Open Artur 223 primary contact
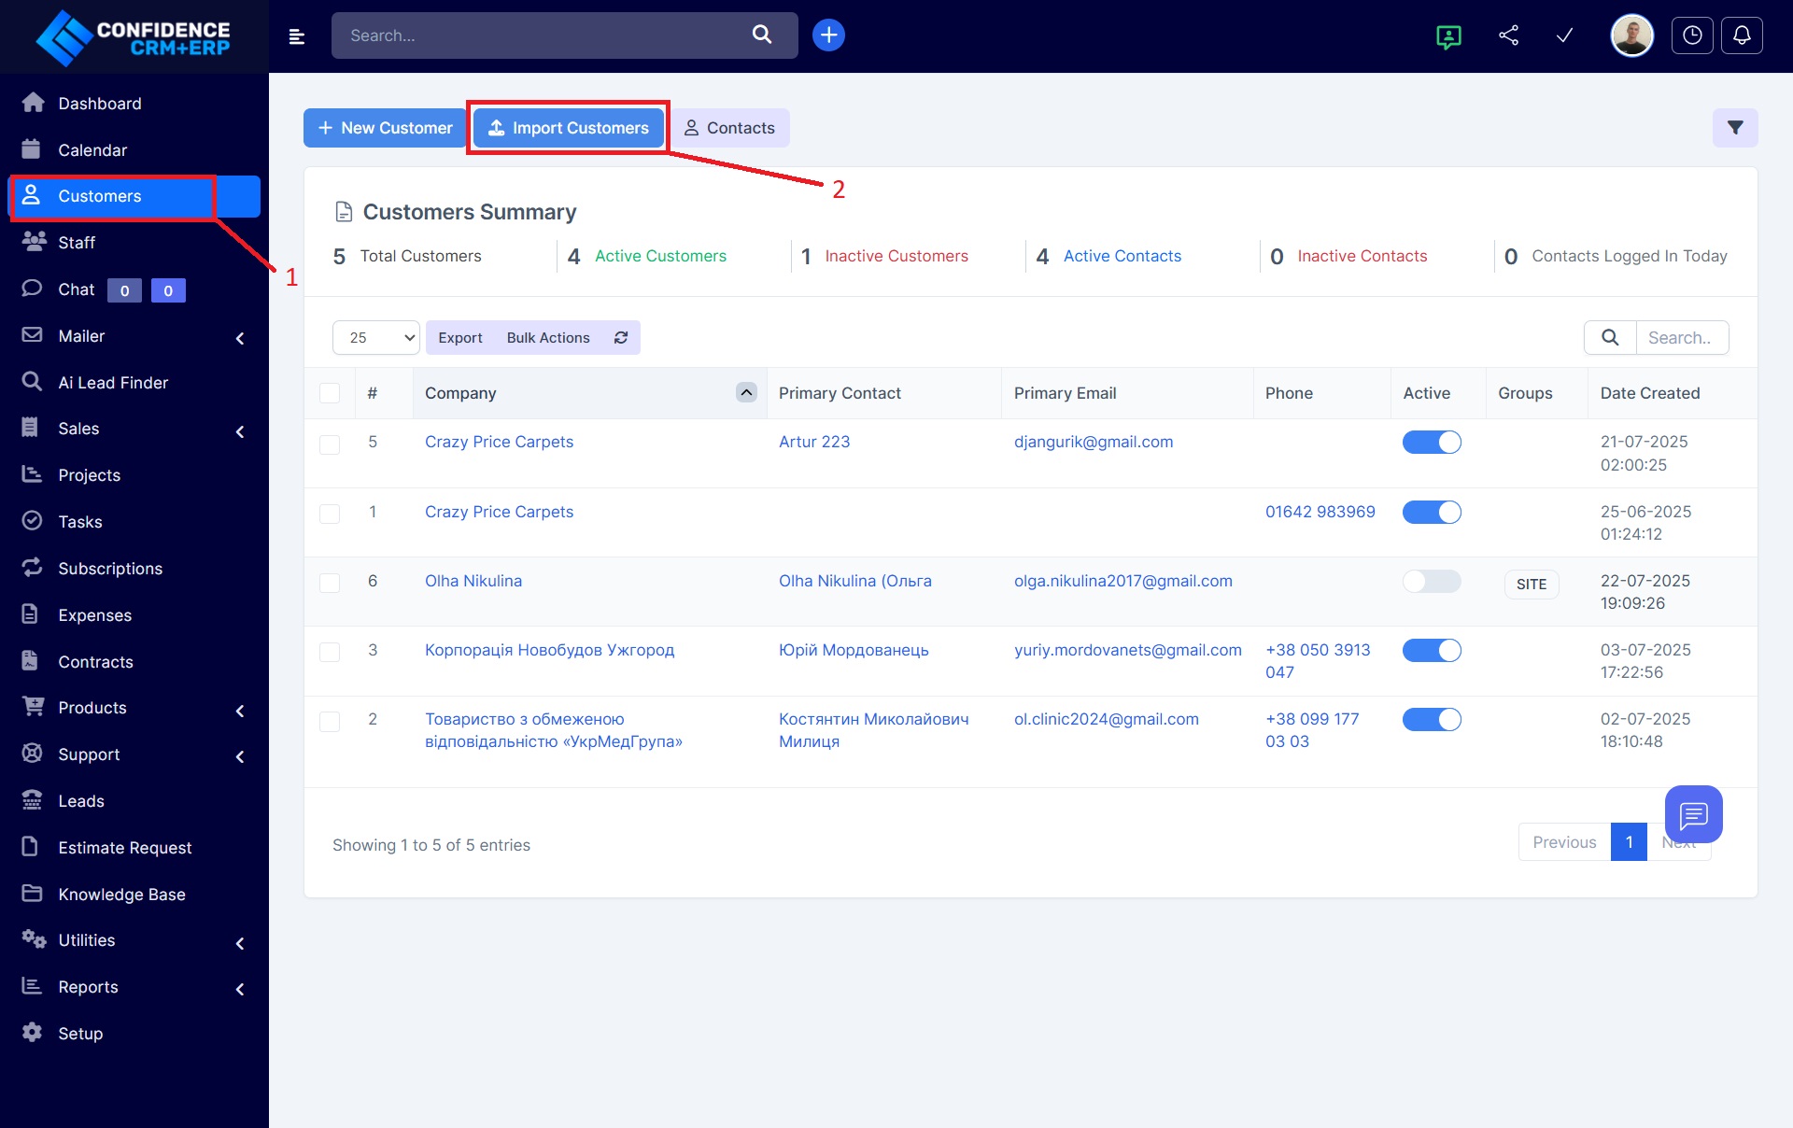 pos(814,442)
